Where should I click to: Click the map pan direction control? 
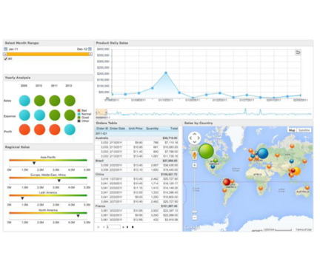coord(195,138)
